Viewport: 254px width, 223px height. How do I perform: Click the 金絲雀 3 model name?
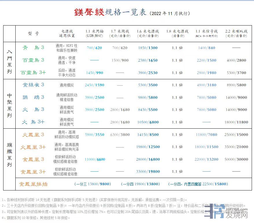33,85
